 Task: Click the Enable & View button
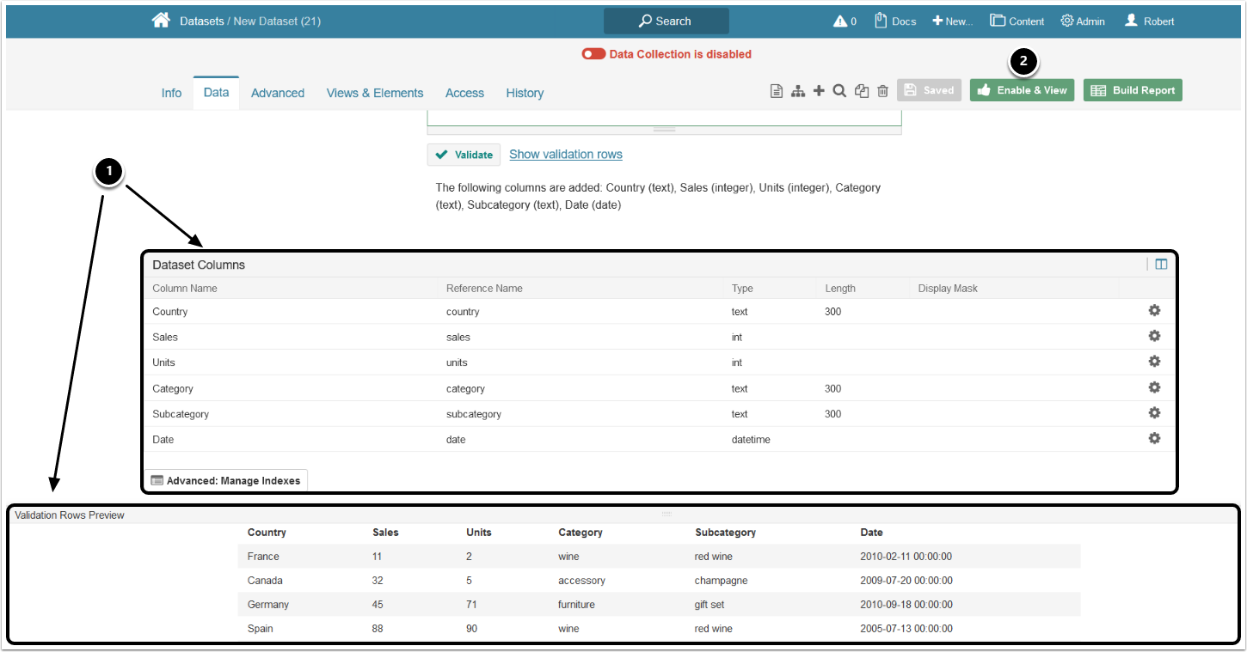click(1022, 90)
